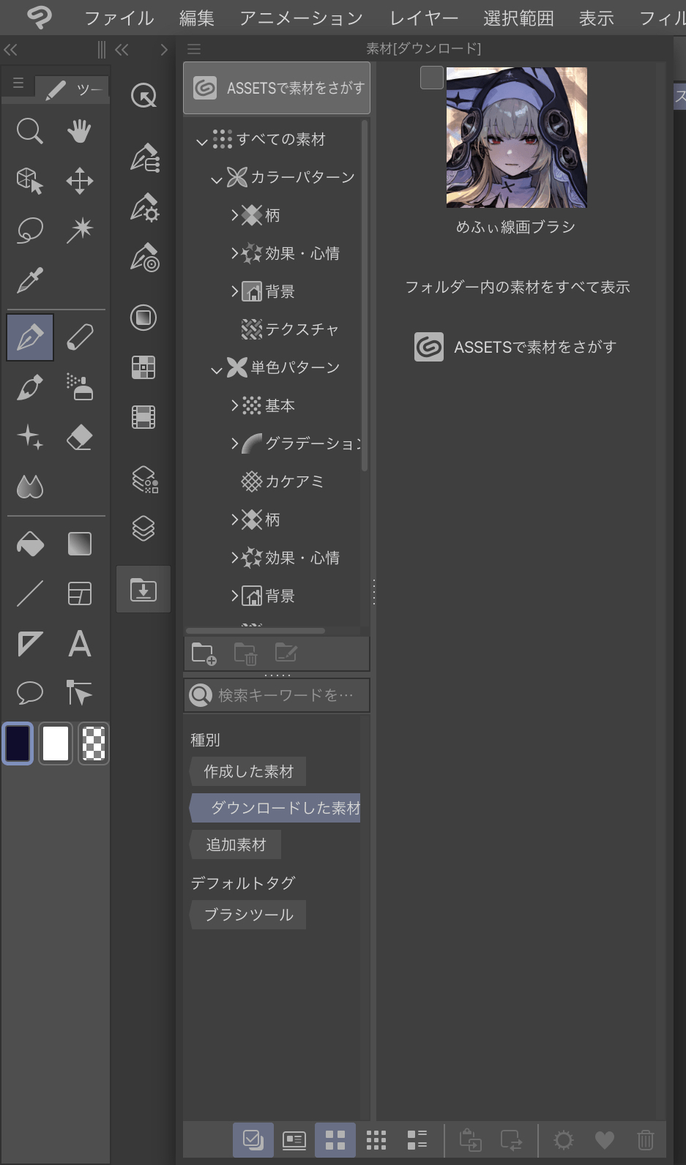
Task: Select the Frame border tool
Action: [79, 593]
